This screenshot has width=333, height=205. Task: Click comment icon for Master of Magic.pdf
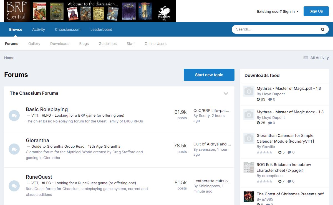[x=270, y=99]
